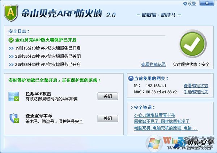Screen dimensions: 217x153
Task: Click the green shield logo with A
Action: tap(11, 13)
